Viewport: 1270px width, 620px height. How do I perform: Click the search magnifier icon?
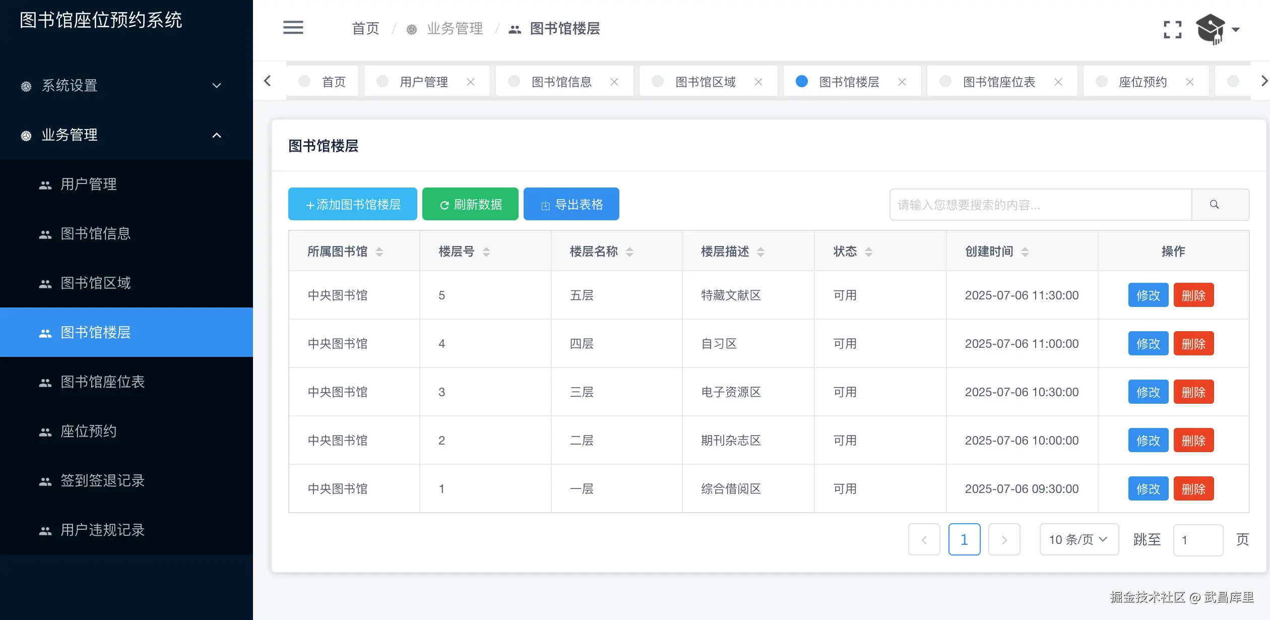(x=1215, y=205)
